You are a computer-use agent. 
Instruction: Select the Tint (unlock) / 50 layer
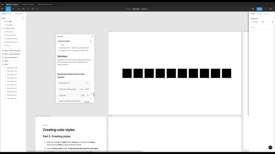click(x=12, y=85)
